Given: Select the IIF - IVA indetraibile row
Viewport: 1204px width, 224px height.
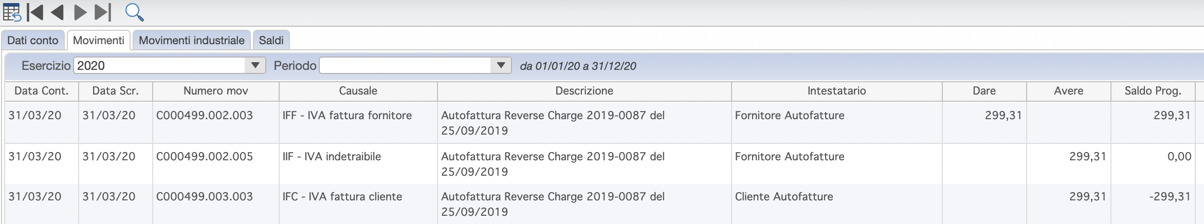Looking at the screenshot, I should pyautogui.click(x=600, y=164).
